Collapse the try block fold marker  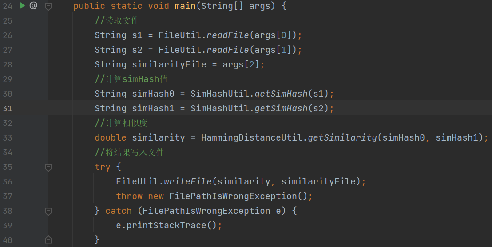[48, 167]
